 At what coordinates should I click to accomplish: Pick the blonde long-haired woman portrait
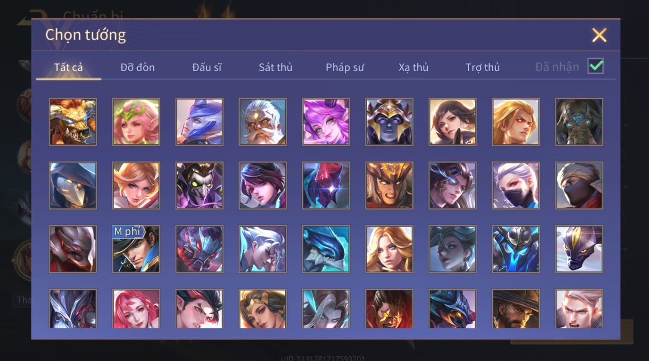click(389, 249)
